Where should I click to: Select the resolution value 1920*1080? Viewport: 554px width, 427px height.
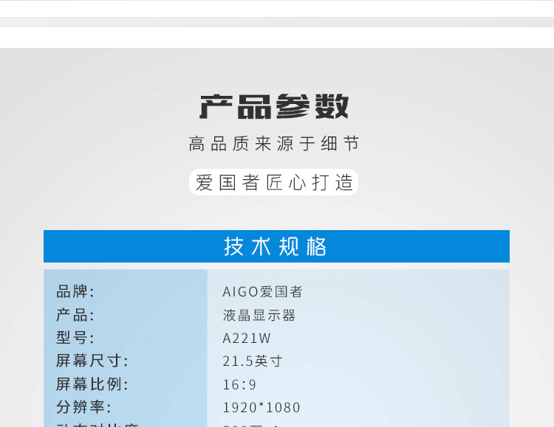261,408
